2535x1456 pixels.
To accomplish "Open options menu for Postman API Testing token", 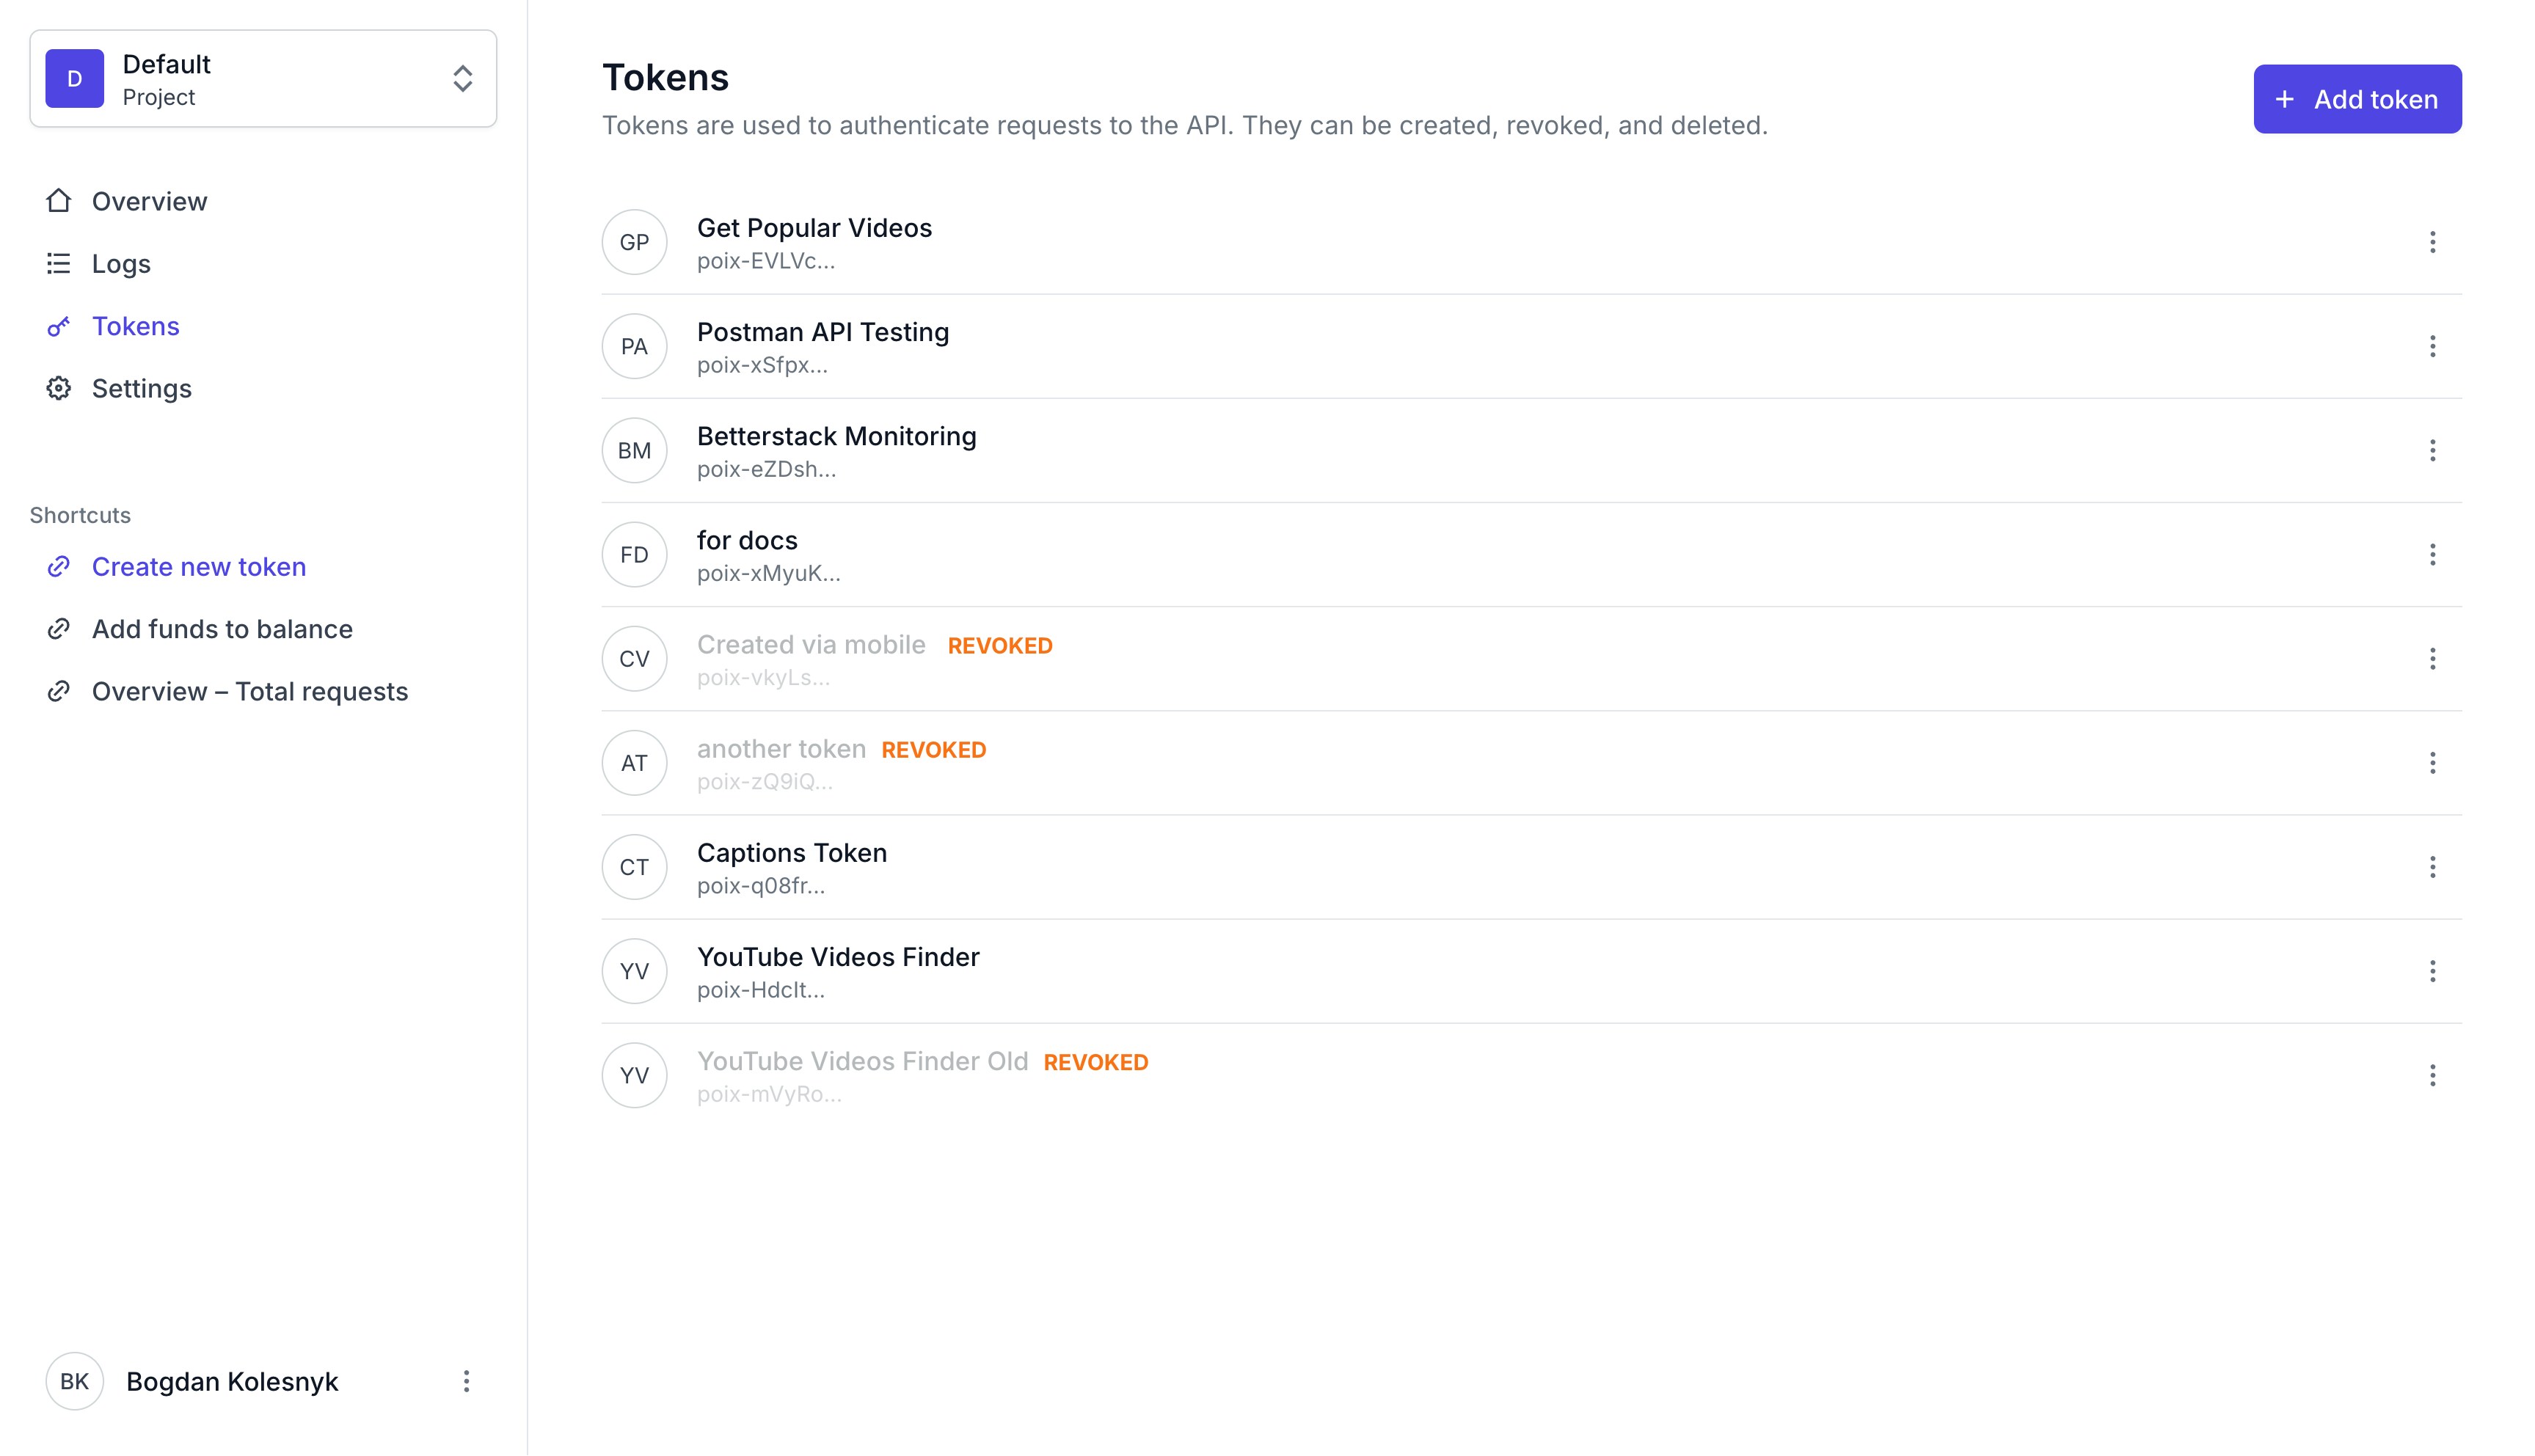I will click(x=2432, y=346).
